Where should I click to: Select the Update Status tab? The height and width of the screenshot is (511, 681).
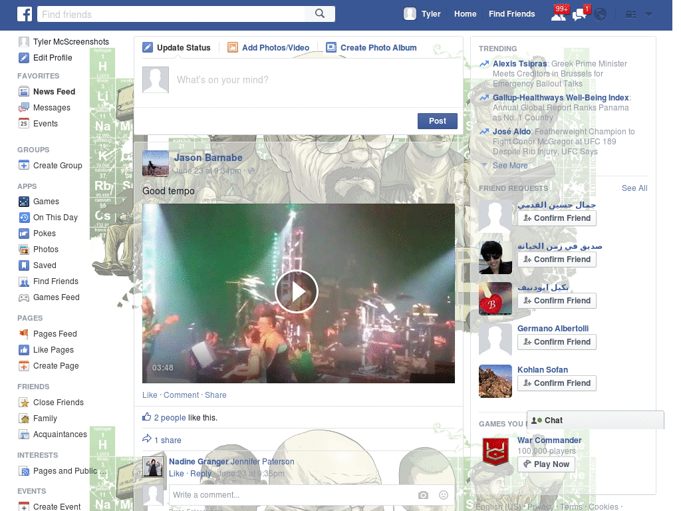177,48
